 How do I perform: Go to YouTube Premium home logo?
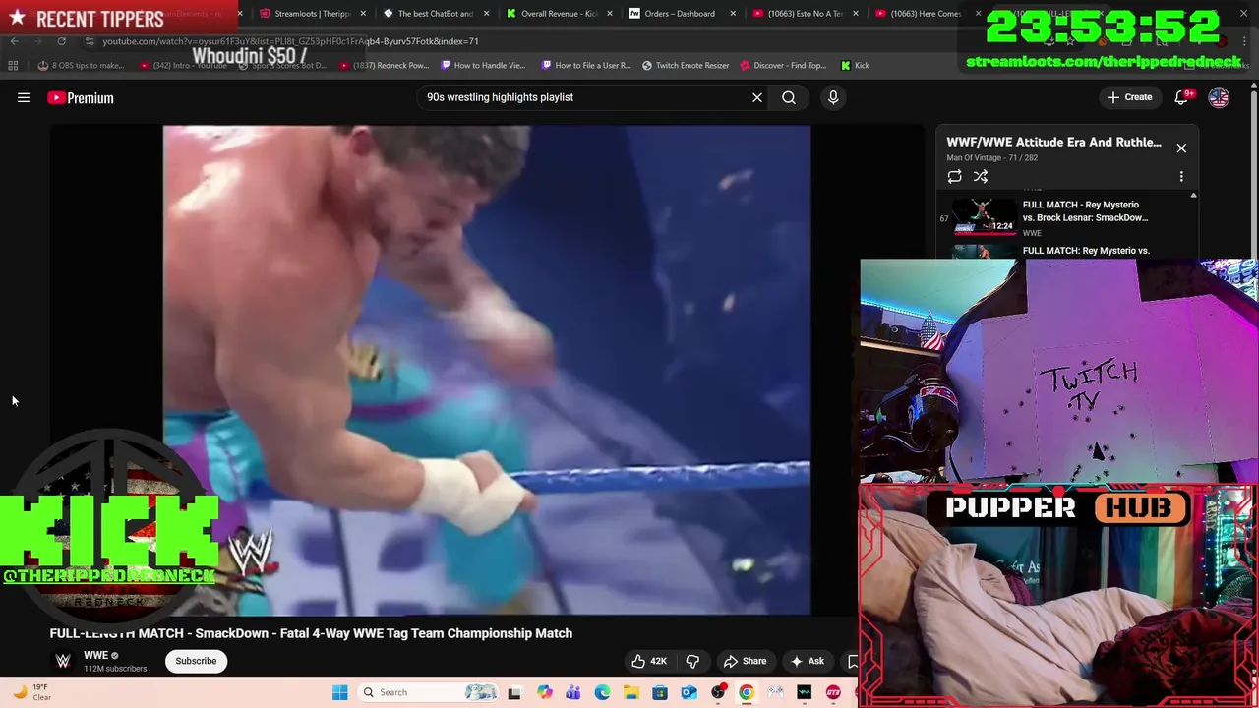coord(81,97)
